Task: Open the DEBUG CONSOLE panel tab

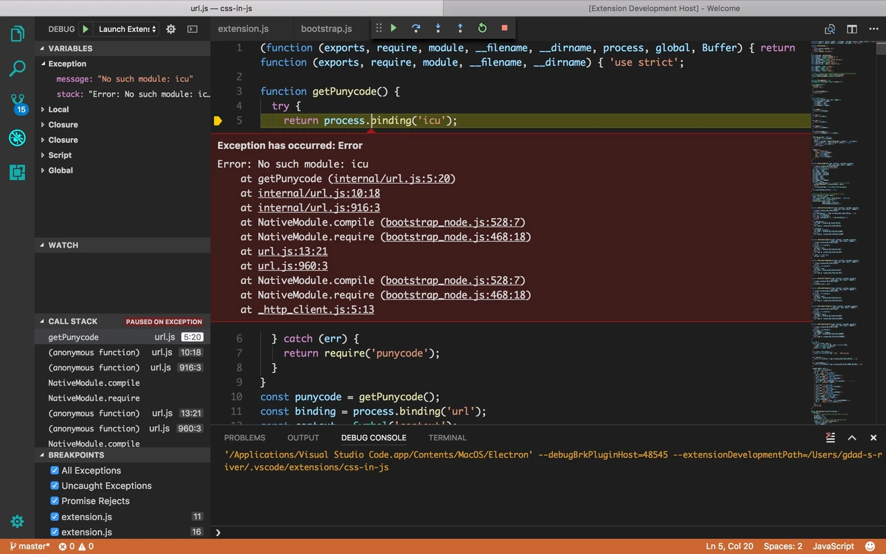Action: (374, 438)
